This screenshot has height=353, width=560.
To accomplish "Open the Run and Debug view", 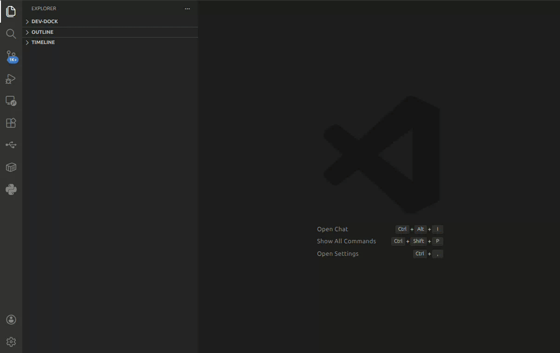I will [11, 78].
